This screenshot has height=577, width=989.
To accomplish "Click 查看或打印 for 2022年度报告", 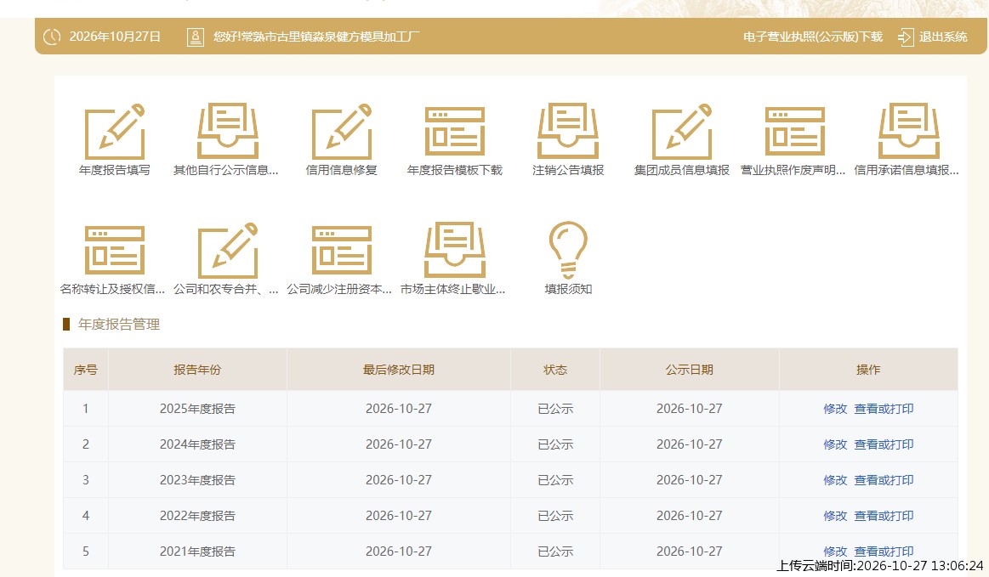I will tap(884, 516).
